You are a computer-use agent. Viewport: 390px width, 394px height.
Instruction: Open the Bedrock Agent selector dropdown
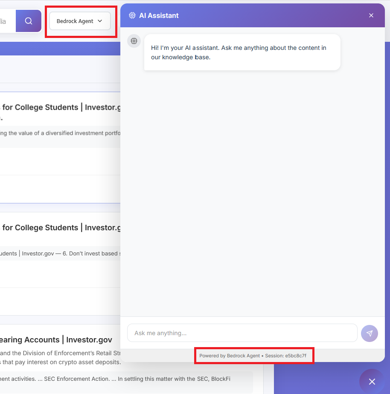(80, 20)
